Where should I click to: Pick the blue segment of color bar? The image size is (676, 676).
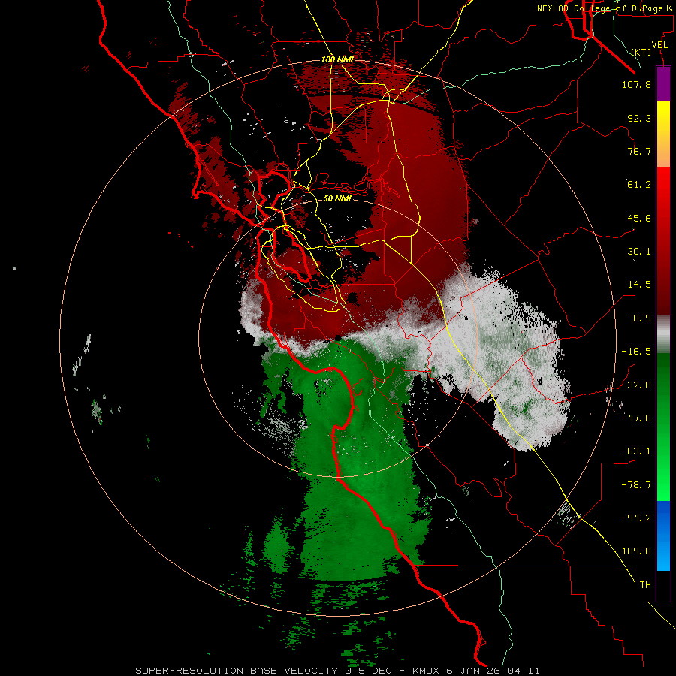tap(663, 536)
